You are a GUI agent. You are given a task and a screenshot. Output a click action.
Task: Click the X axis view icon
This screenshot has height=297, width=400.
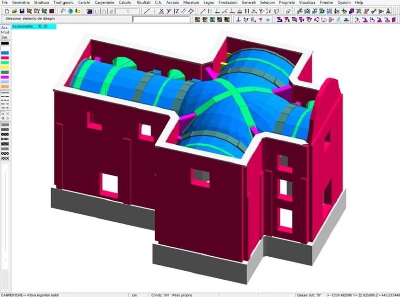(x=161, y=11)
